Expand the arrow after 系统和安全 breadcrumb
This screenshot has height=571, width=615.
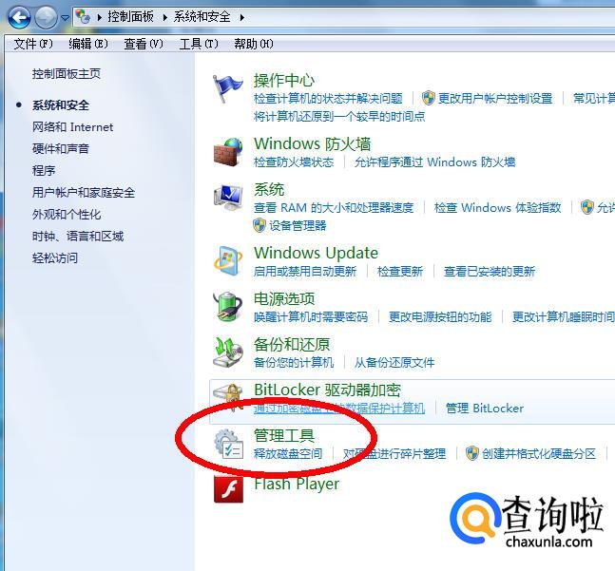click(241, 17)
